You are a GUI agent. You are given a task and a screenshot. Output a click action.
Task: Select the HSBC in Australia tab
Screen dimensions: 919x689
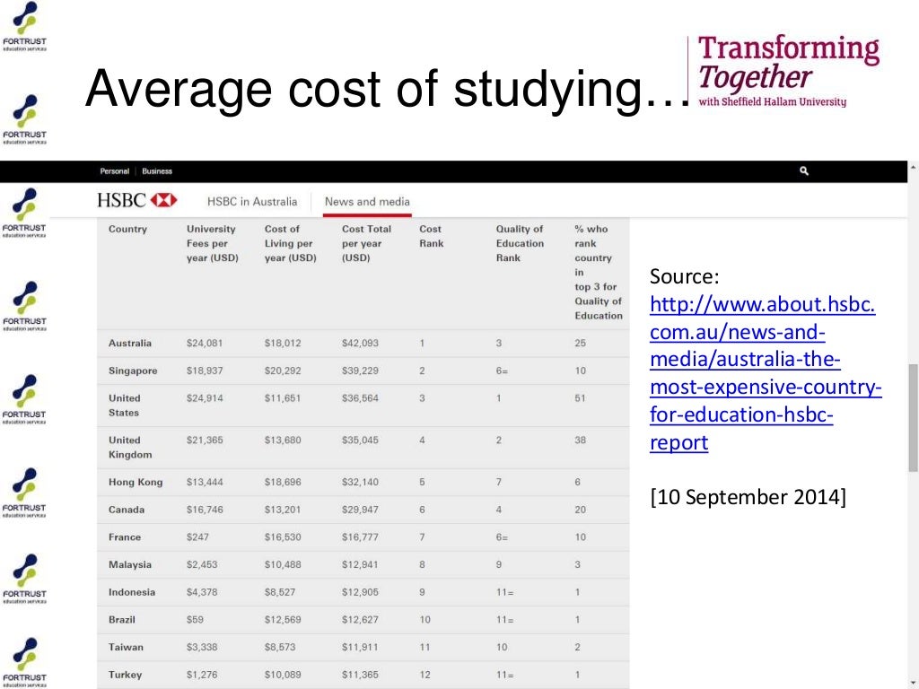(252, 202)
